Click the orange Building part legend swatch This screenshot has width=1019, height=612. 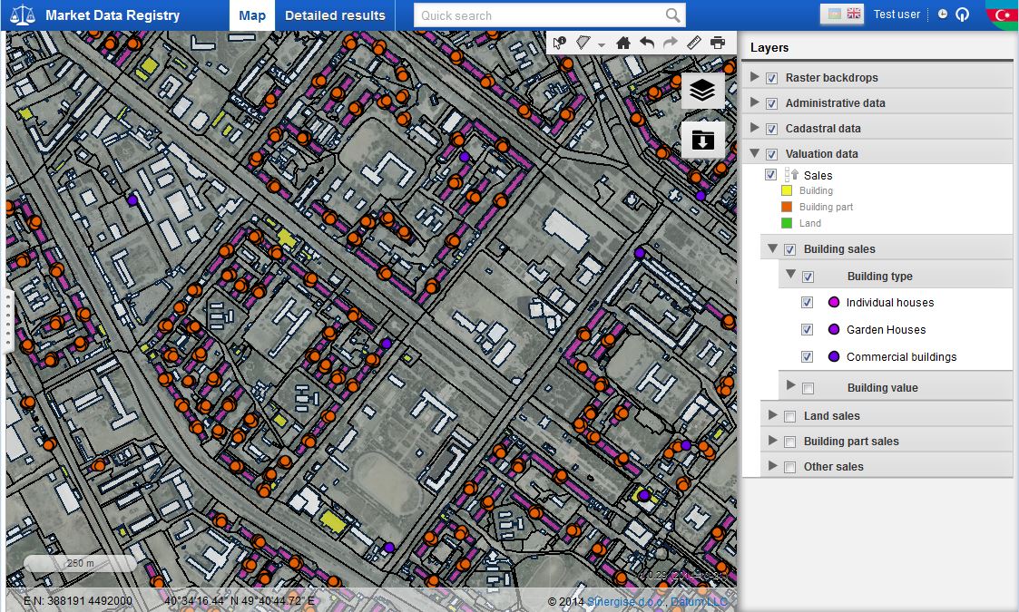pyautogui.click(x=787, y=207)
